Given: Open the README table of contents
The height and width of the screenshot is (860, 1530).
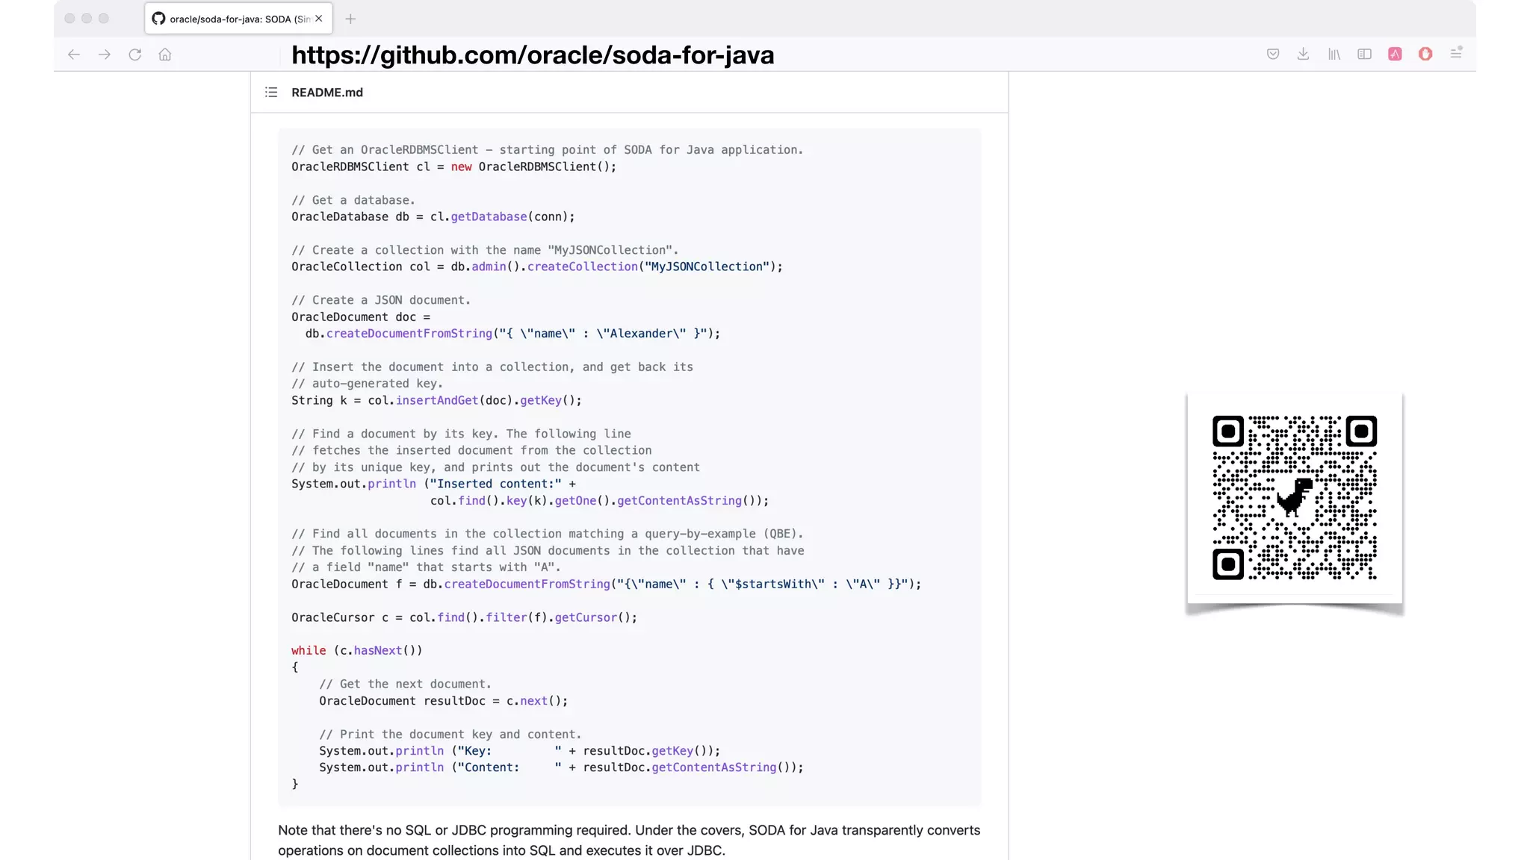Looking at the screenshot, I should point(271,93).
